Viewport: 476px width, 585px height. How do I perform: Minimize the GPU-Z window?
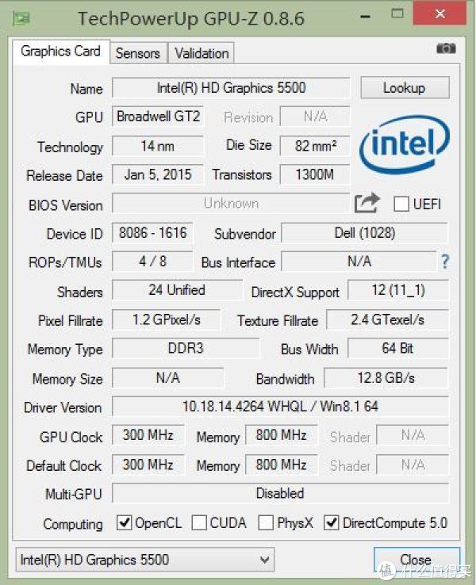pyautogui.click(x=366, y=17)
